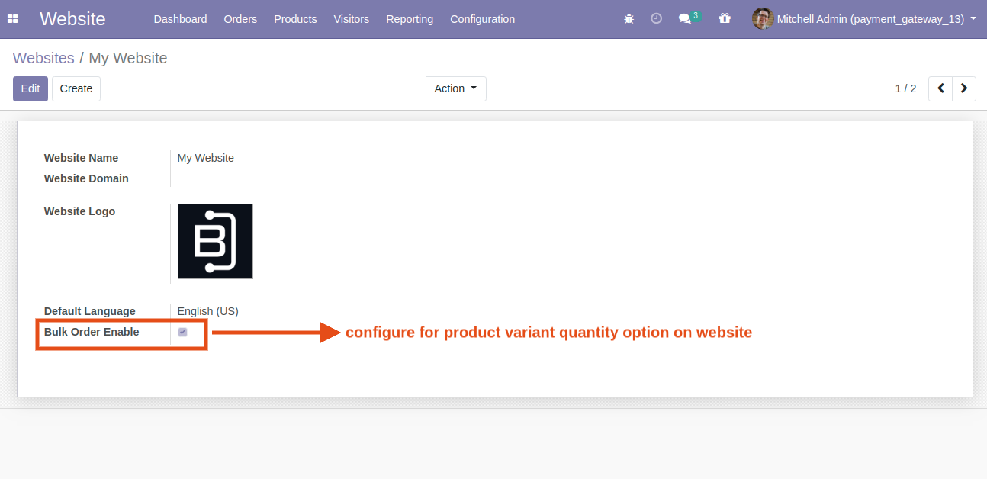This screenshot has width=987, height=479.
Task: Click the Website Logo image
Action: pos(215,241)
